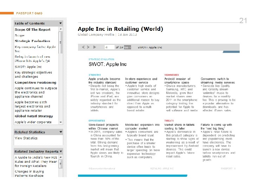The height and width of the screenshot is (189, 253).
Task: Open Global Retail Strategy section
Action: 34,116
